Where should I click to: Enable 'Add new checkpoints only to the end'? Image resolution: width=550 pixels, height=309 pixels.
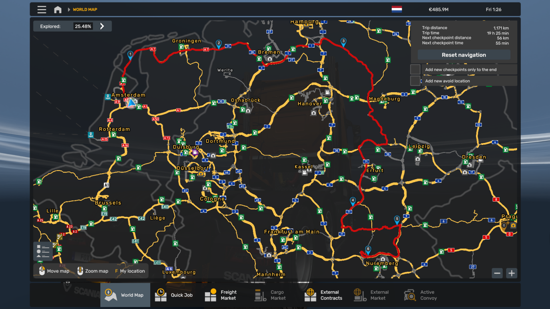point(415,69)
